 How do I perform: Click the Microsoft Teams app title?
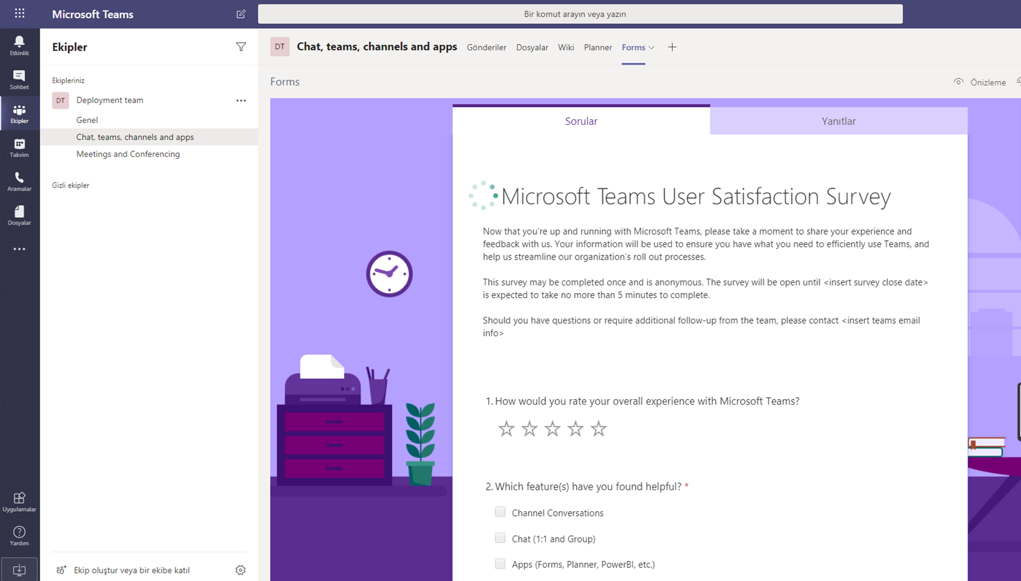click(93, 14)
